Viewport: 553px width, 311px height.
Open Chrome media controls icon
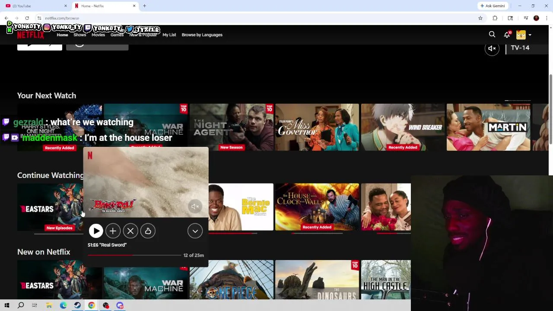coord(526,18)
